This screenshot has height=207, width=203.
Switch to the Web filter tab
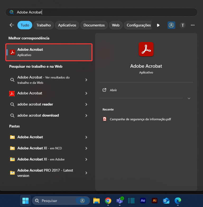pyautogui.click(x=116, y=25)
